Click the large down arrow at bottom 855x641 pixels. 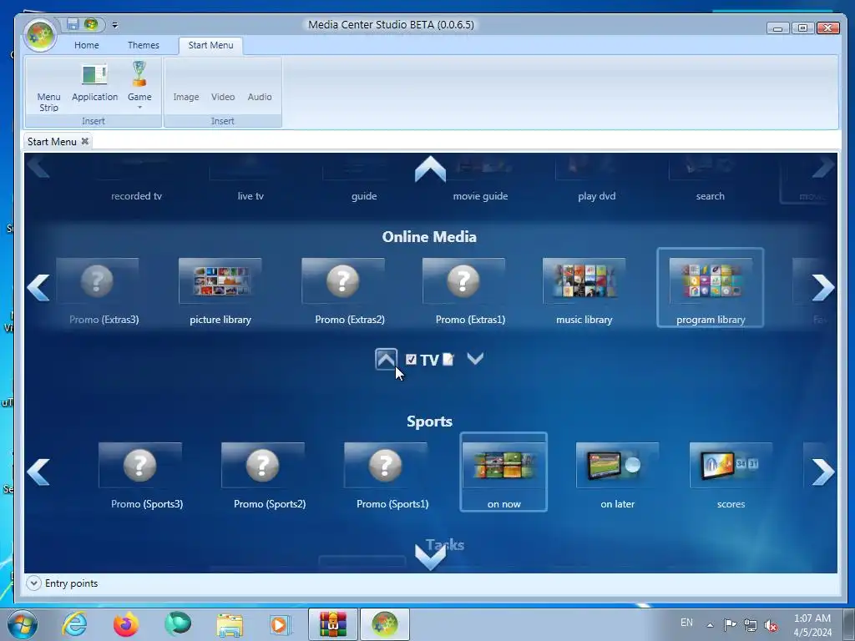click(x=430, y=557)
